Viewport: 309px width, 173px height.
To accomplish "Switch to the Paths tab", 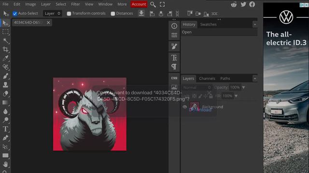I will pyautogui.click(x=225, y=78).
